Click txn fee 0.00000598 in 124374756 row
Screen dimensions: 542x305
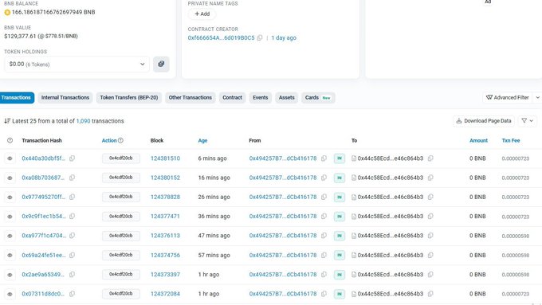pyautogui.click(x=516, y=256)
